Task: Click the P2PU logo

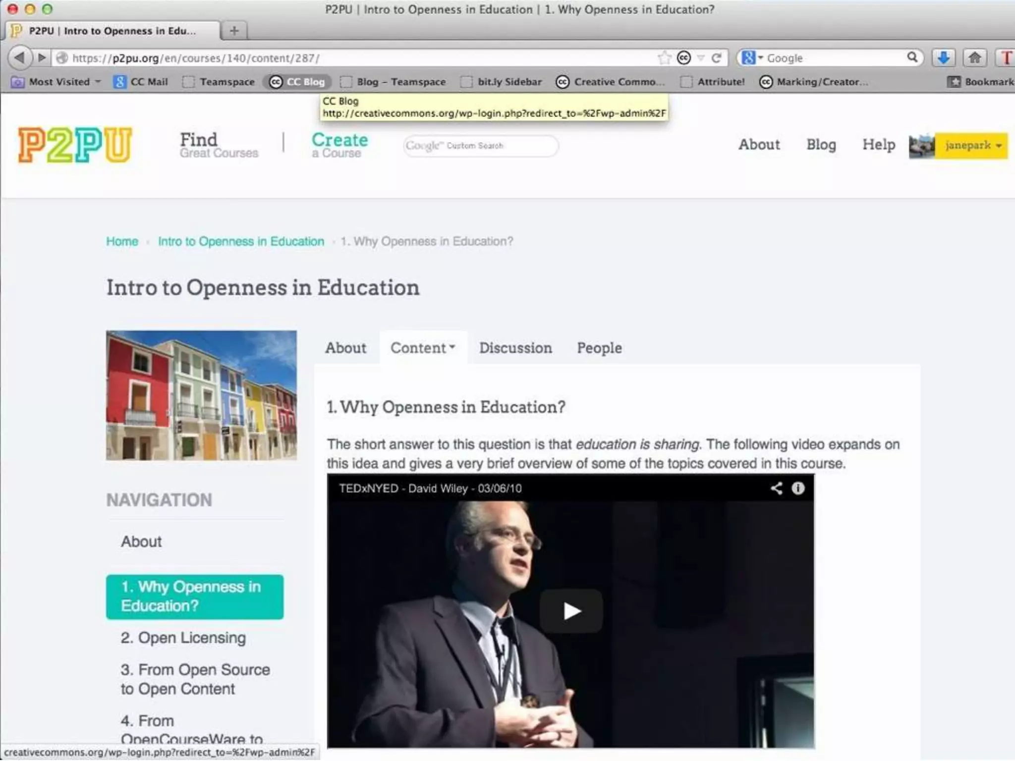Action: [x=75, y=145]
